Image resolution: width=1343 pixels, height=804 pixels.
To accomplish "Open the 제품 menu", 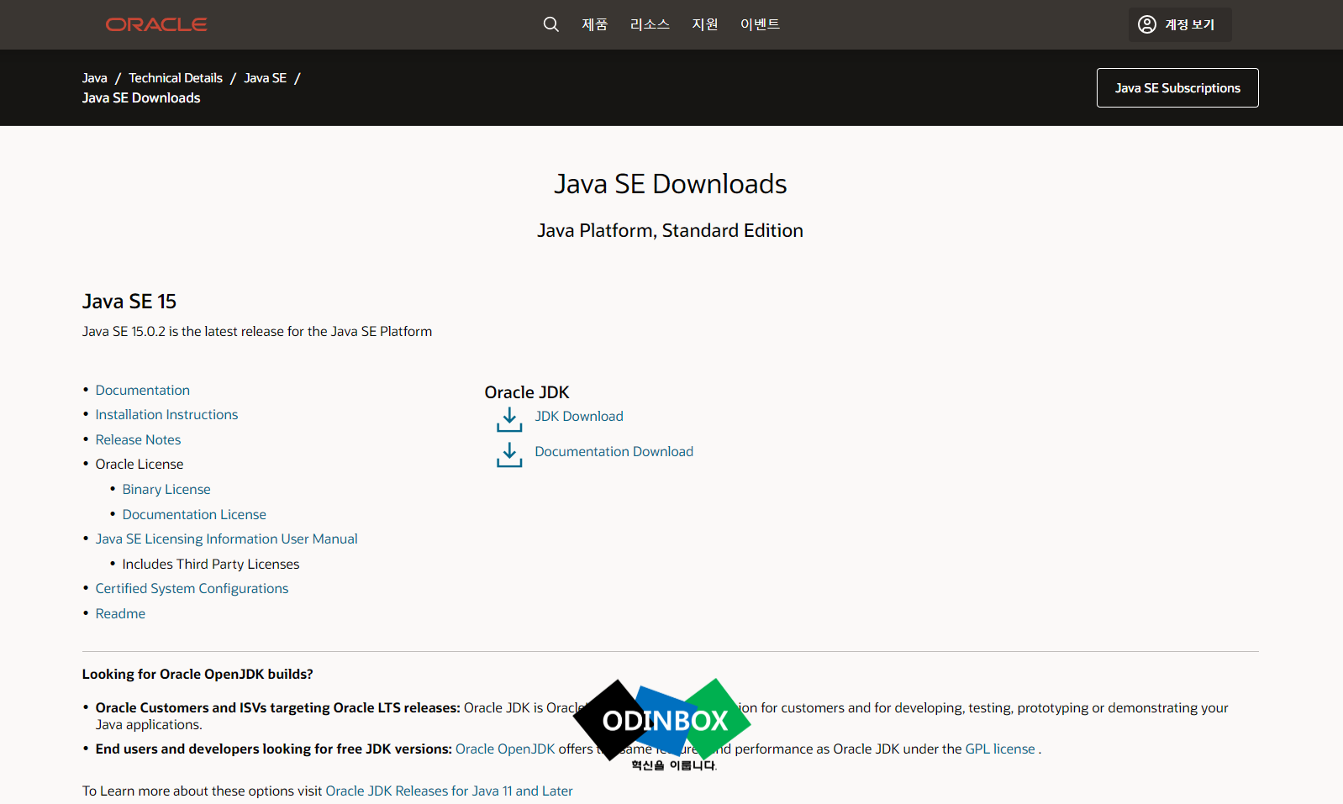I will click(595, 24).
